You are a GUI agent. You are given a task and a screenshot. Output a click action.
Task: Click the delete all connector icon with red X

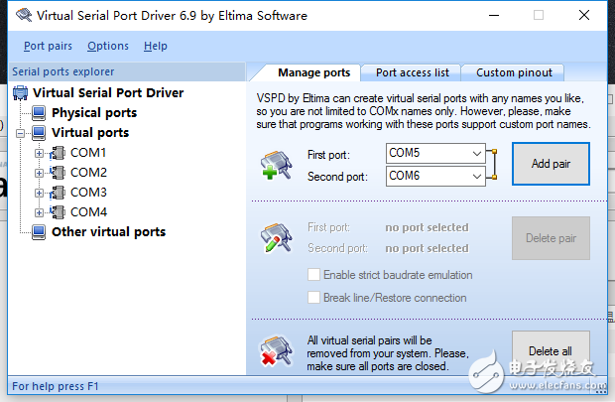(x=276, y=350)
